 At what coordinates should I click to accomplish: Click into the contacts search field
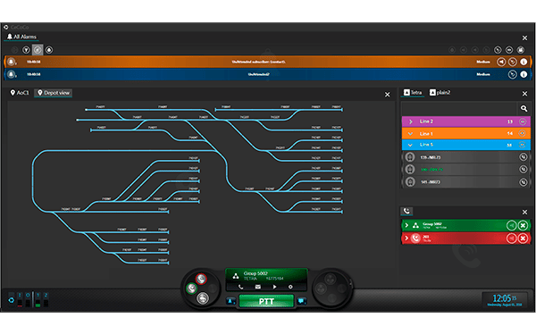(x=459, y=109)
